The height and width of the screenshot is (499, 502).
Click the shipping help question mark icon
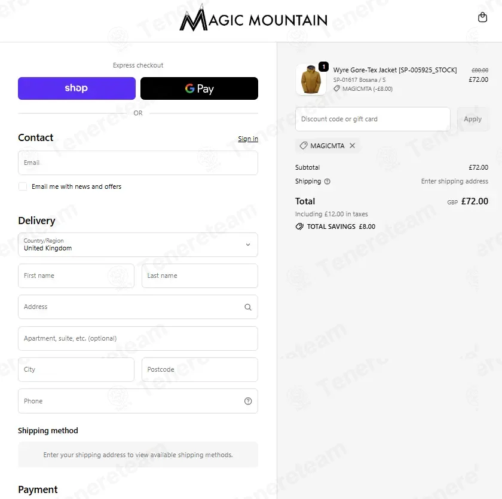pyautogui.click(x=327, y=182)
